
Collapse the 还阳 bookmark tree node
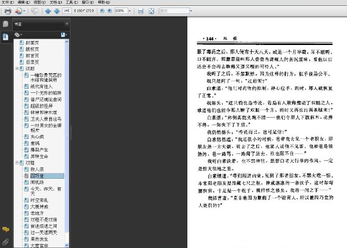(17, 69)
